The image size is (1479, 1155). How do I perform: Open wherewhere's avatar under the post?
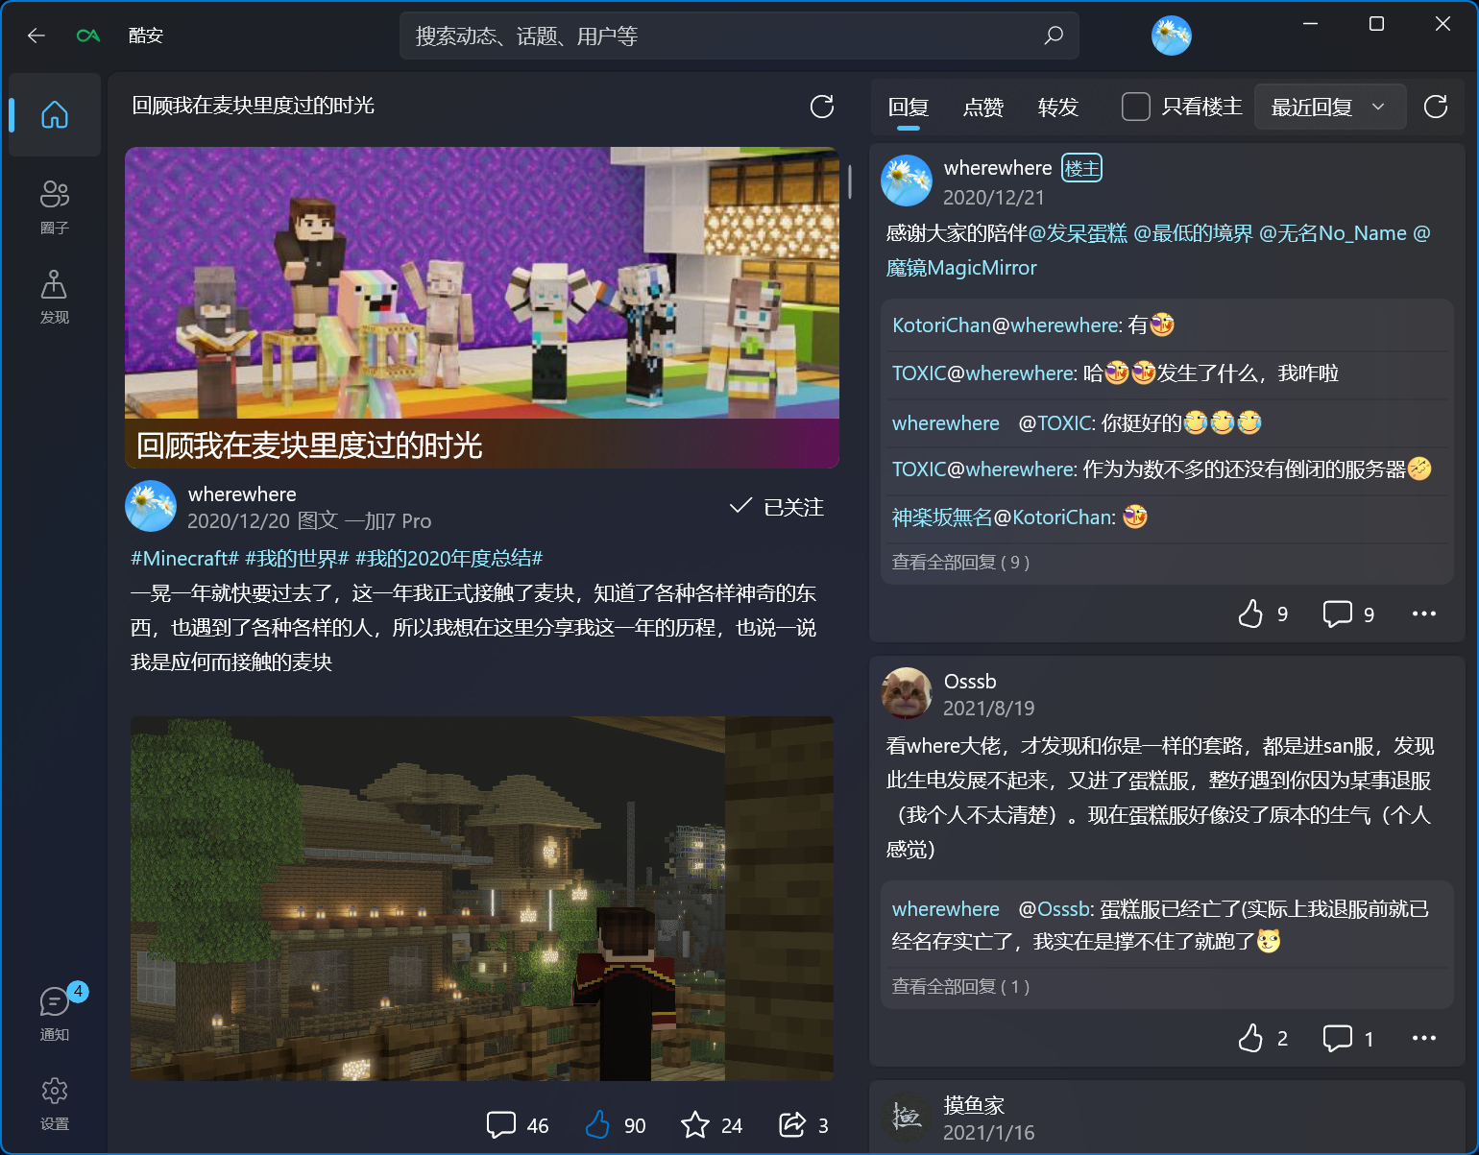click(x=151, y=506)
